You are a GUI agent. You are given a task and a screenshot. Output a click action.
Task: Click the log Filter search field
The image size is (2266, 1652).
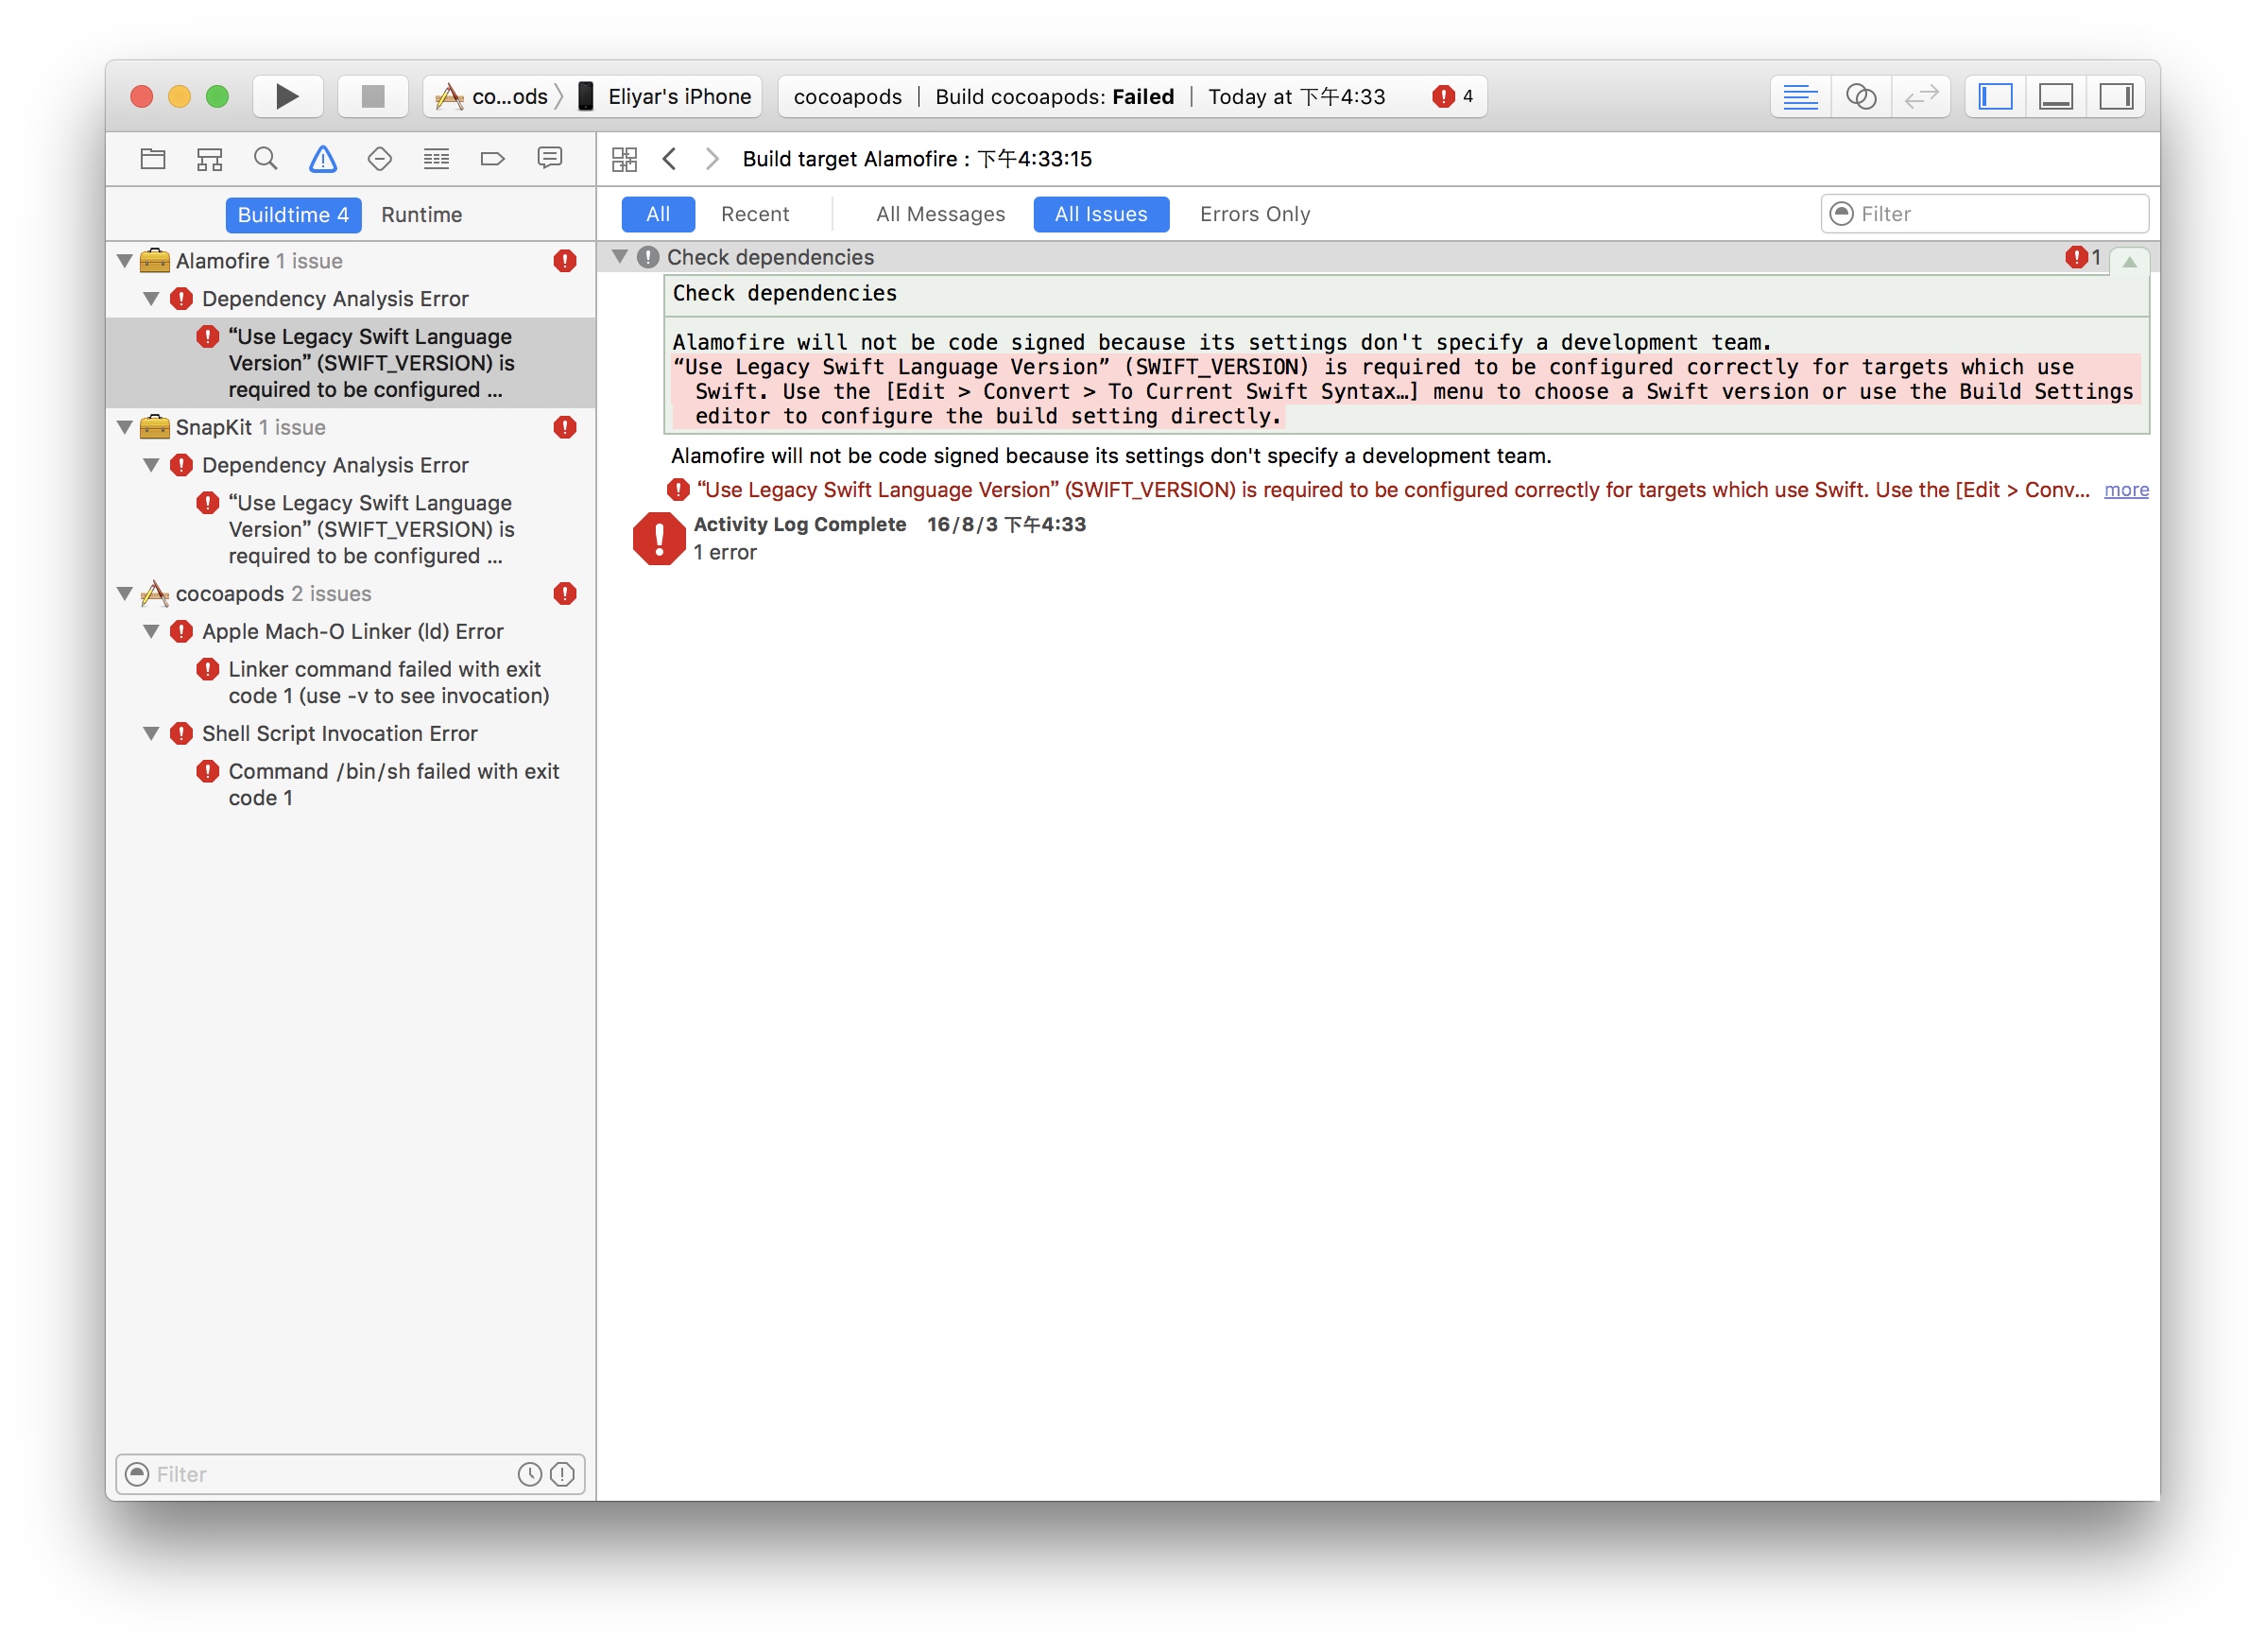(1996, 214)
